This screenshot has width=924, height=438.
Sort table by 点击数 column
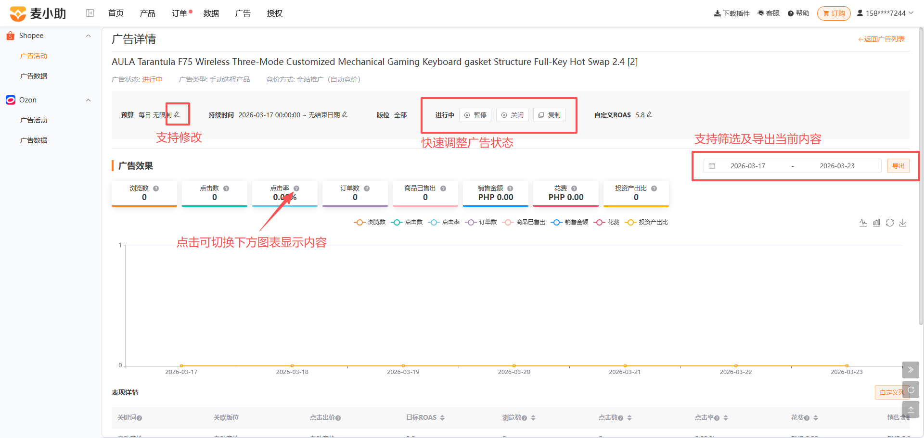click(x=629, y=418)
